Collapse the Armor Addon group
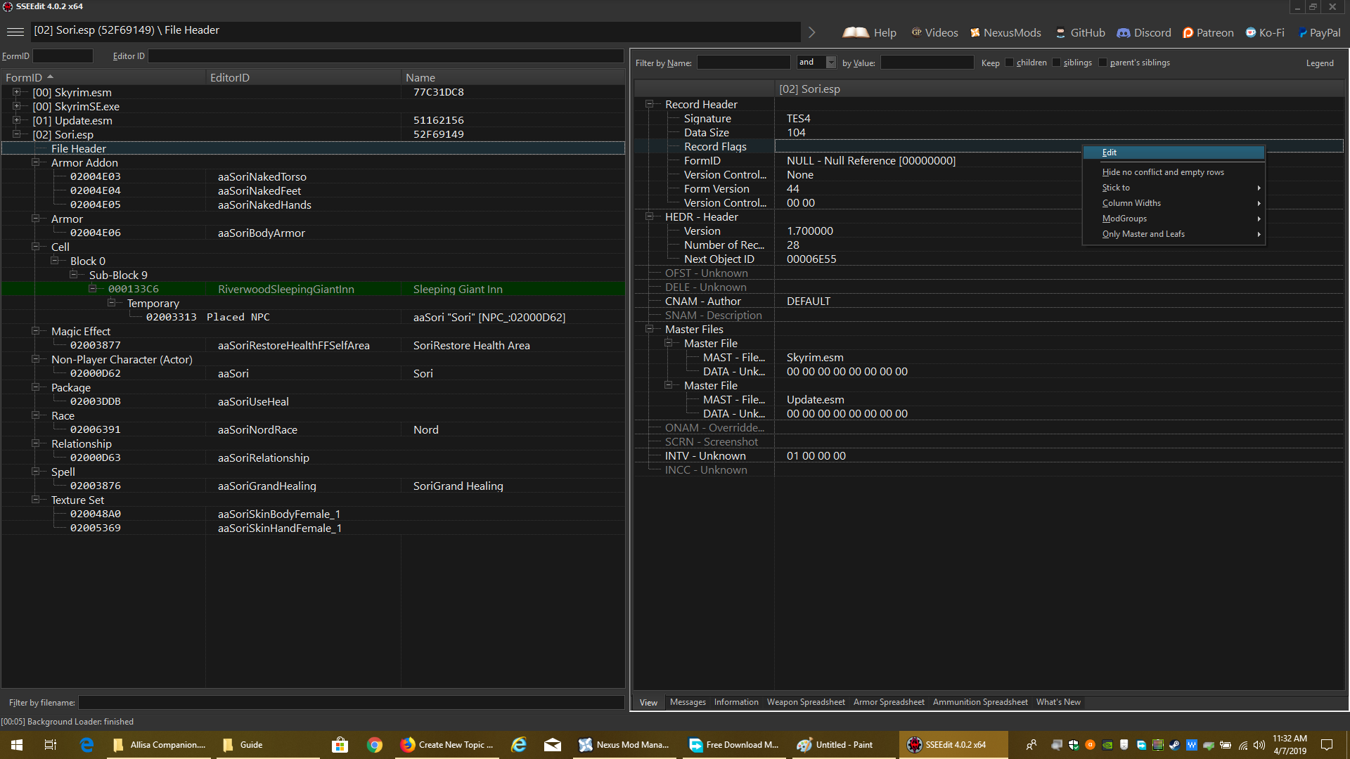 coord(35,162)
